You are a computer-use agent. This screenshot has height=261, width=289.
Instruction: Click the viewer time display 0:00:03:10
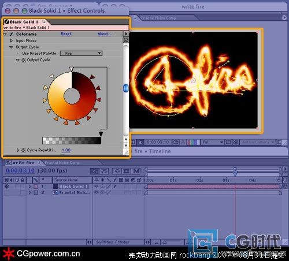[158, 142]
